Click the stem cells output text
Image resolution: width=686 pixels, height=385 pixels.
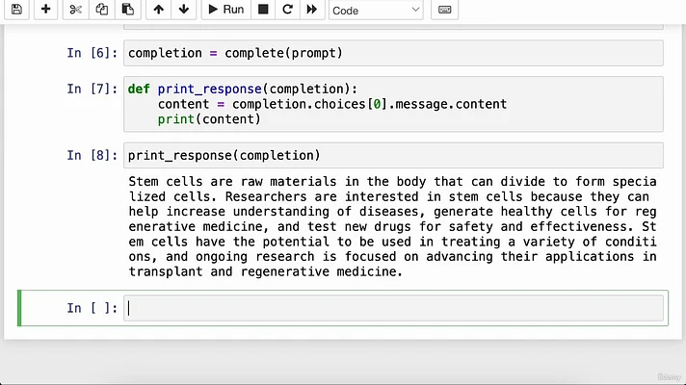point(392,226)
